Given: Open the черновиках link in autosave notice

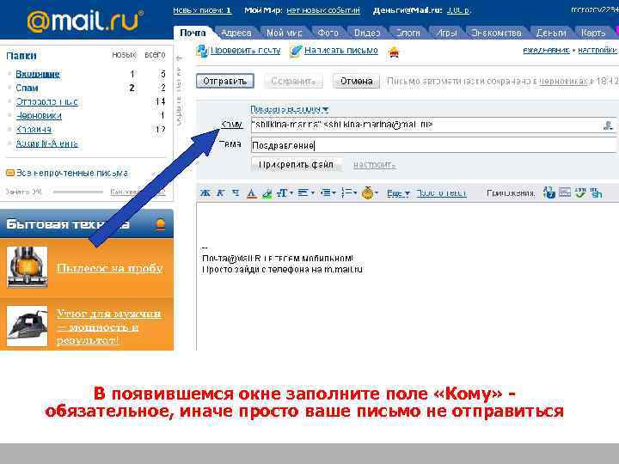Looking at the screenshot, I should 563,81.
